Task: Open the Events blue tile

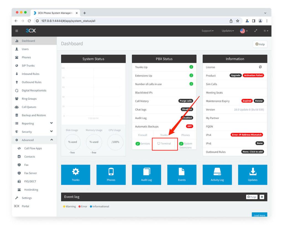Action: pos(182,175)
